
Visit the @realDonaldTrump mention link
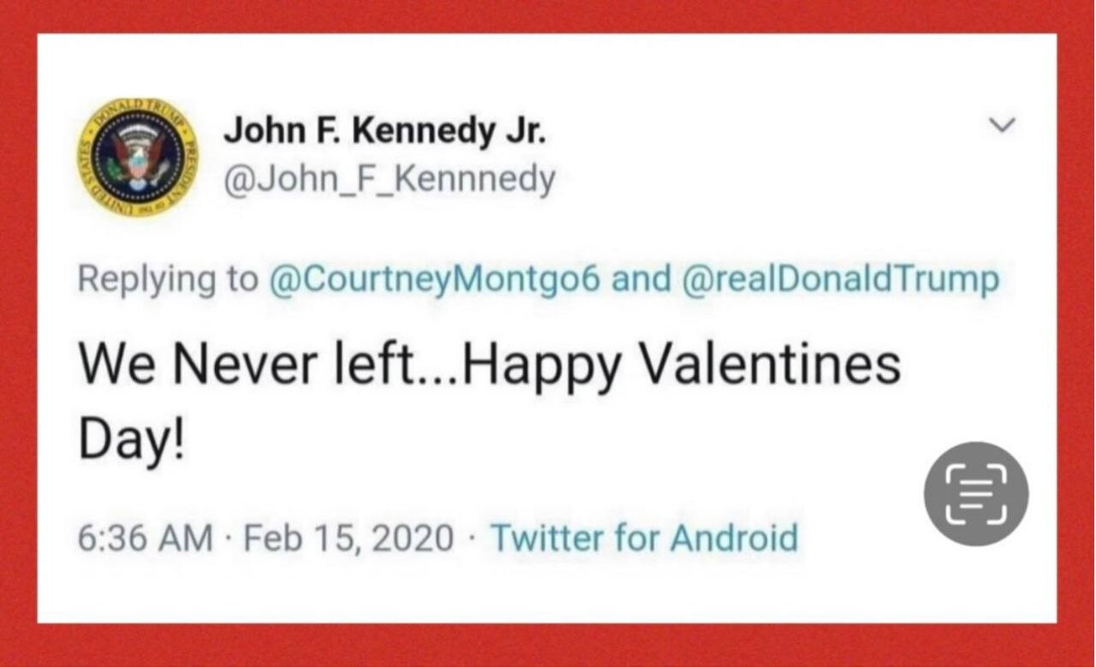[839, 280]
